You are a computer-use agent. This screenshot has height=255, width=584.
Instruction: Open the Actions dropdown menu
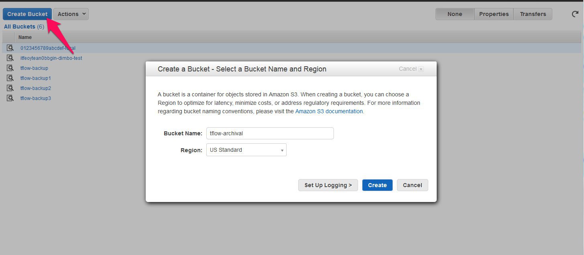[71, 14]
